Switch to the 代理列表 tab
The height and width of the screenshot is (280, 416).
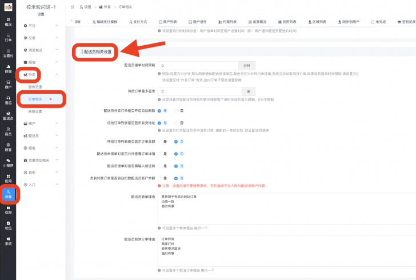[x=227, y=22]
